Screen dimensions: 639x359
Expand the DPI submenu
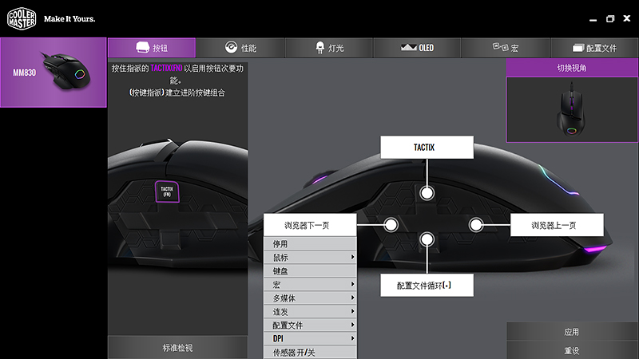click(x=310, y=338)
